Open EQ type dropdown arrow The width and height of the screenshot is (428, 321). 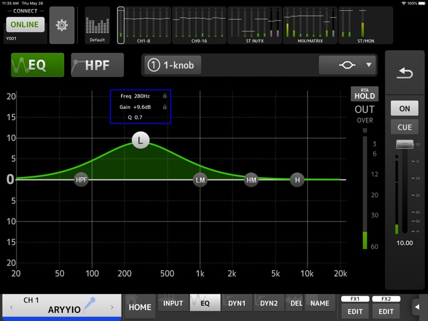pyautogui.click(x=369, y=65)
